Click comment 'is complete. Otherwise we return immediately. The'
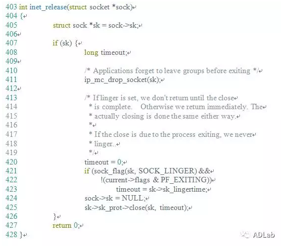This screenshot has width=281, height=247. coord(178,107)
